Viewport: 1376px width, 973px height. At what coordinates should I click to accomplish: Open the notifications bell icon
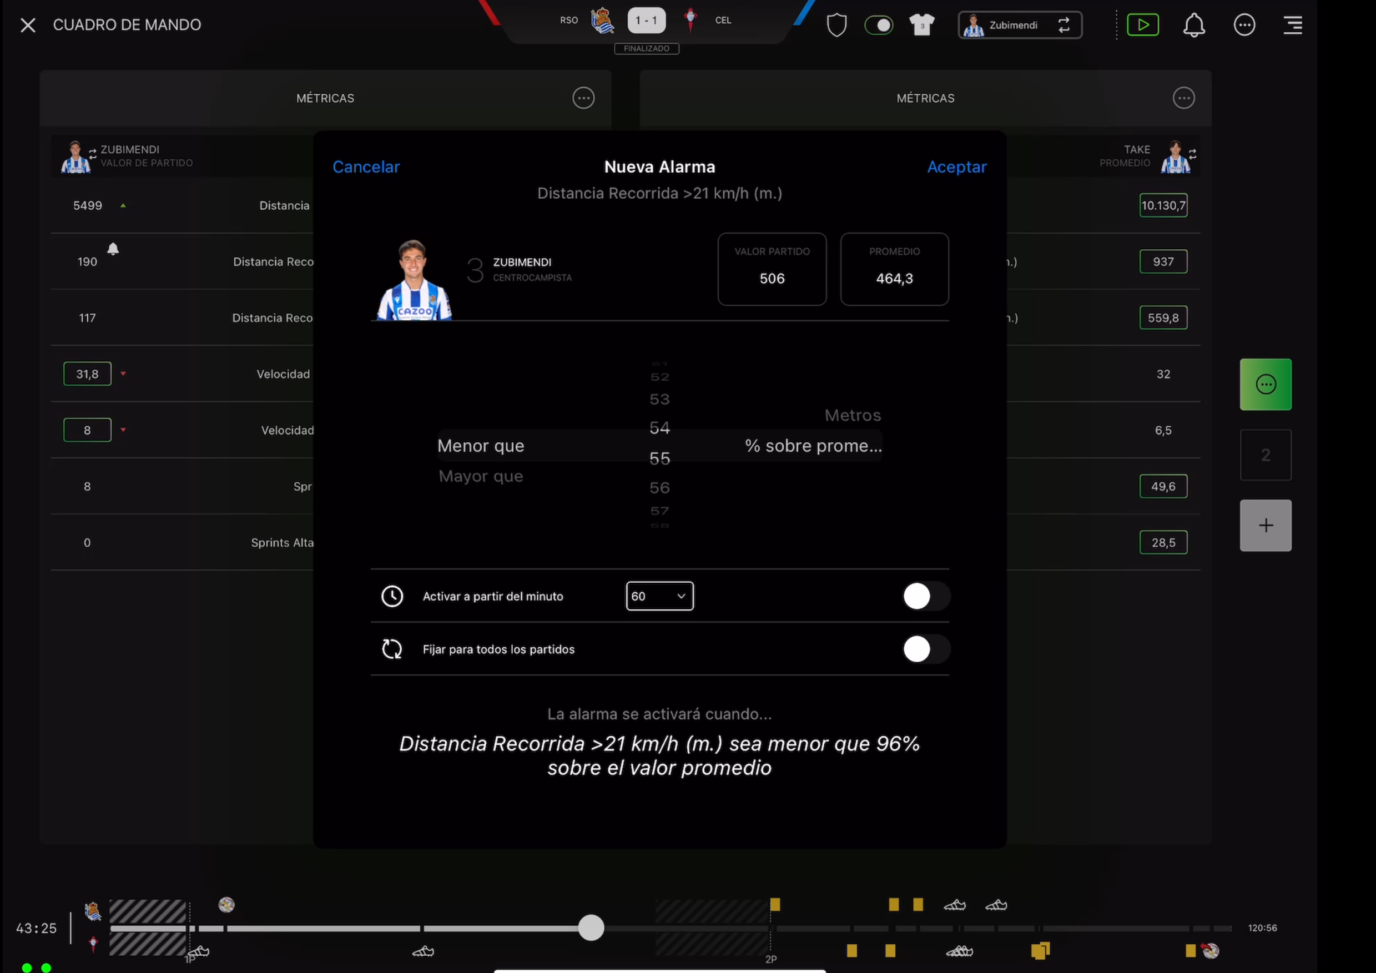(1193, 25)
